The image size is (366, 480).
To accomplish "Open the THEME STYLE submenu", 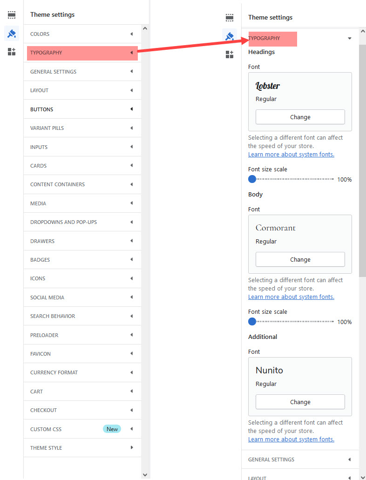I will click(x=82, y=447).
